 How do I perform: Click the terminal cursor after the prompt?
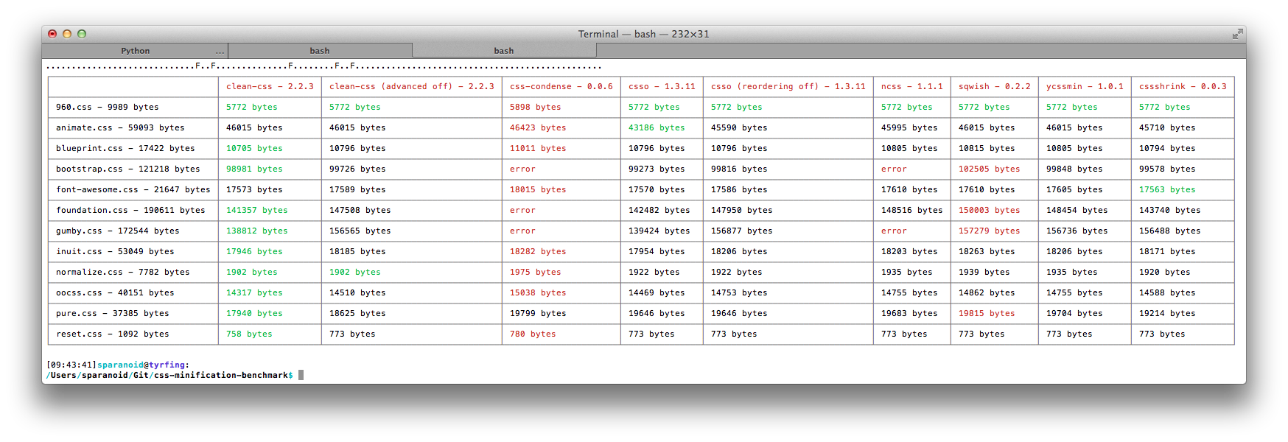(301, 375)
